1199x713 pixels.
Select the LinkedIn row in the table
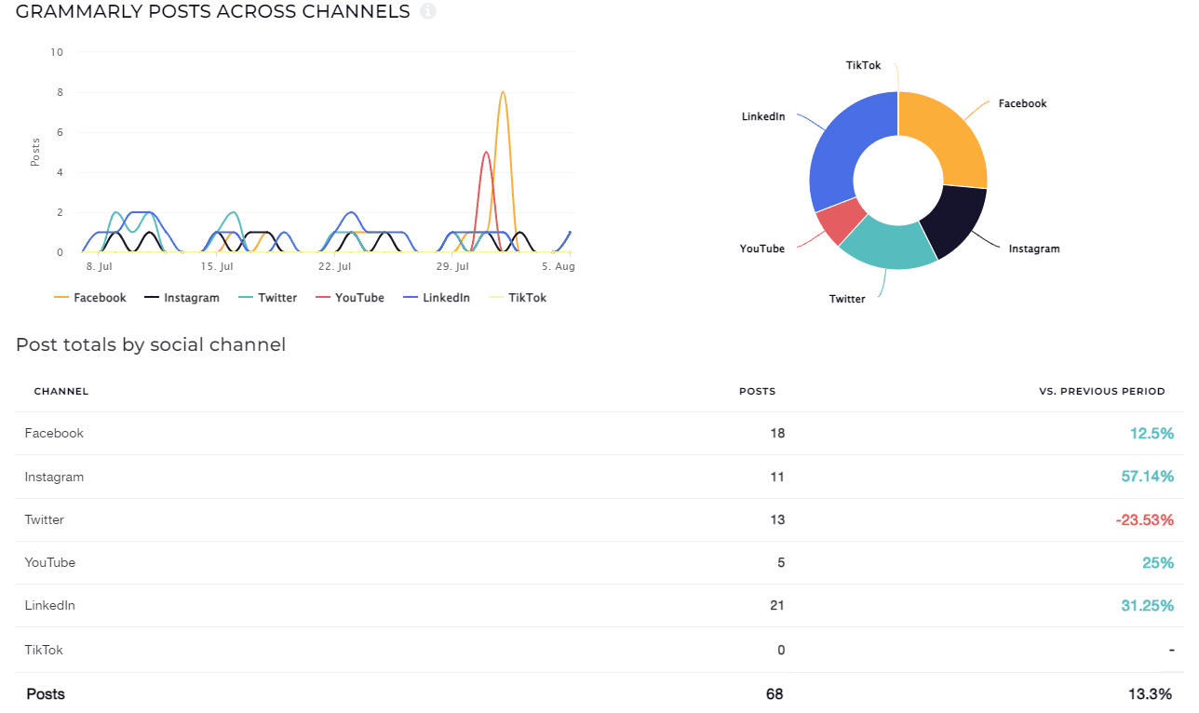click(x=50, y=606)
